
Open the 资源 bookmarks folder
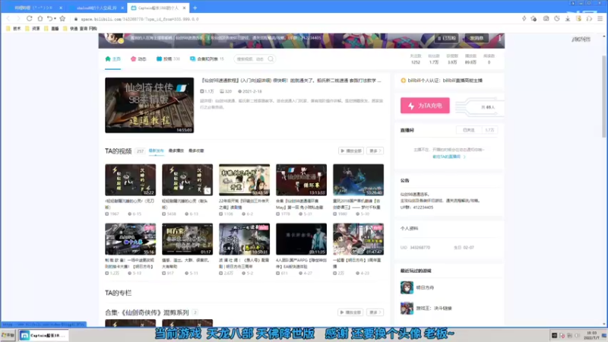tap(33, 29)
